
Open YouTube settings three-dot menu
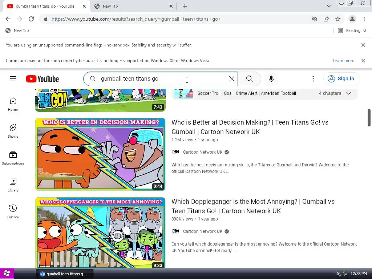pos(313,79)
